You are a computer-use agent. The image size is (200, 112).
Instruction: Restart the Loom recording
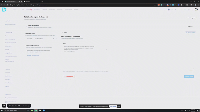click(x=26, y=106)
